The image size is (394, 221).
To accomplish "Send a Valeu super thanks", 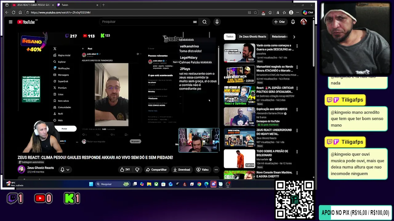I will 203,169.
